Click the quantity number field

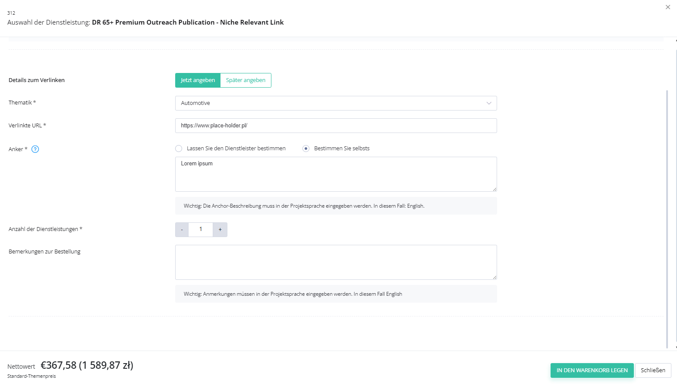click(x=201, y=230)
